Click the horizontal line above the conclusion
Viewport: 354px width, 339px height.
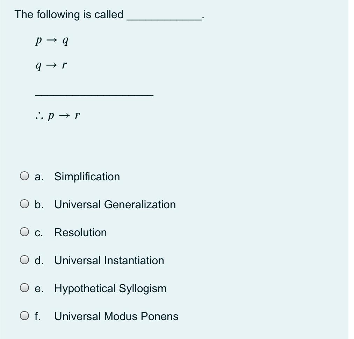coord(94,94)
